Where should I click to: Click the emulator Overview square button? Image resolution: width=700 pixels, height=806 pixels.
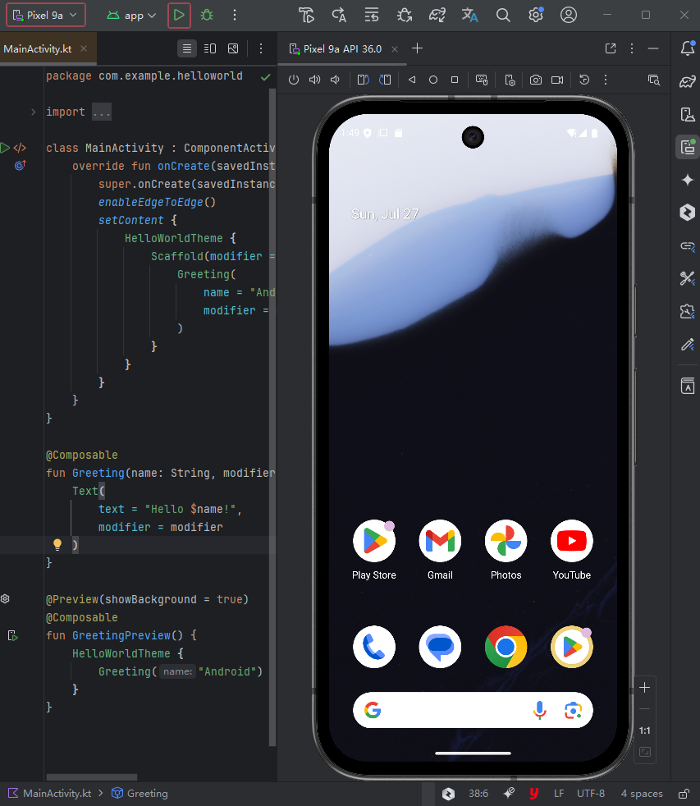click(x=455, y=80)
